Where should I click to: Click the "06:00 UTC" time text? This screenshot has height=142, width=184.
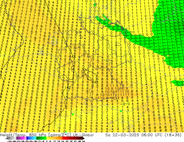click(152, 135)
